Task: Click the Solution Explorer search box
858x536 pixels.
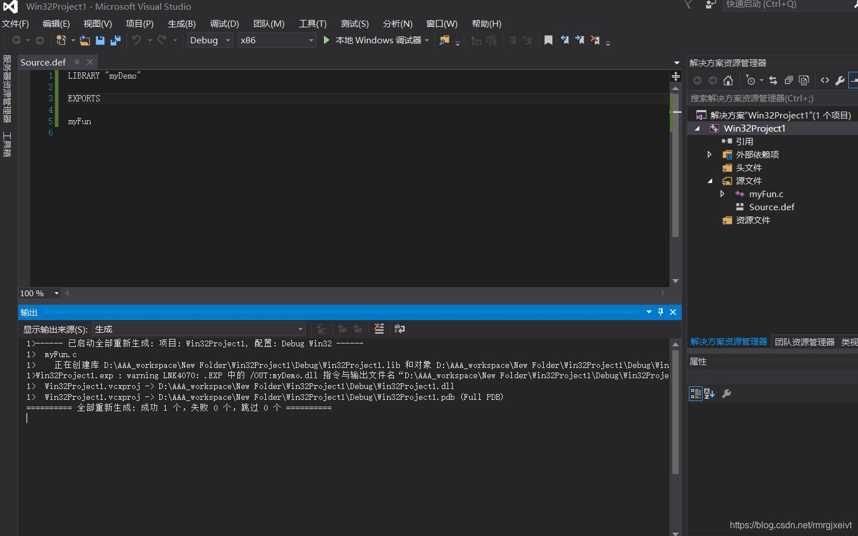Action: [773, 99]
